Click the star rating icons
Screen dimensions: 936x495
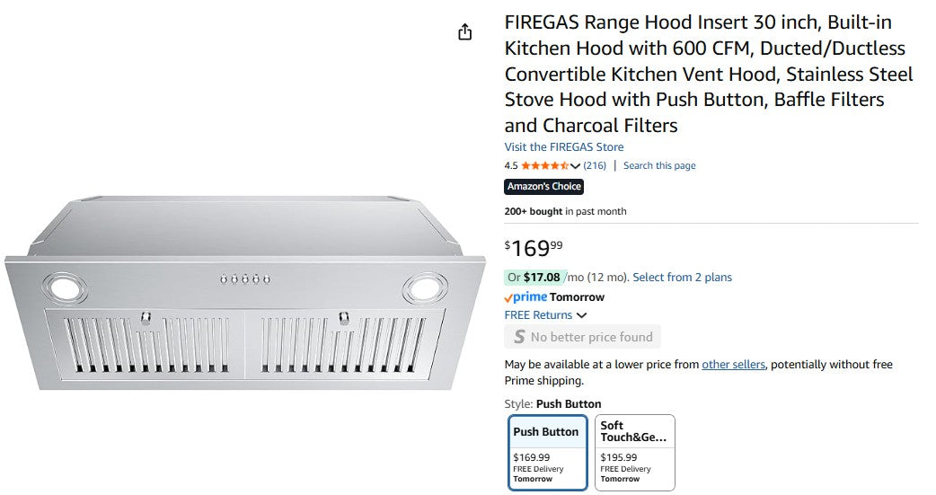544,165
